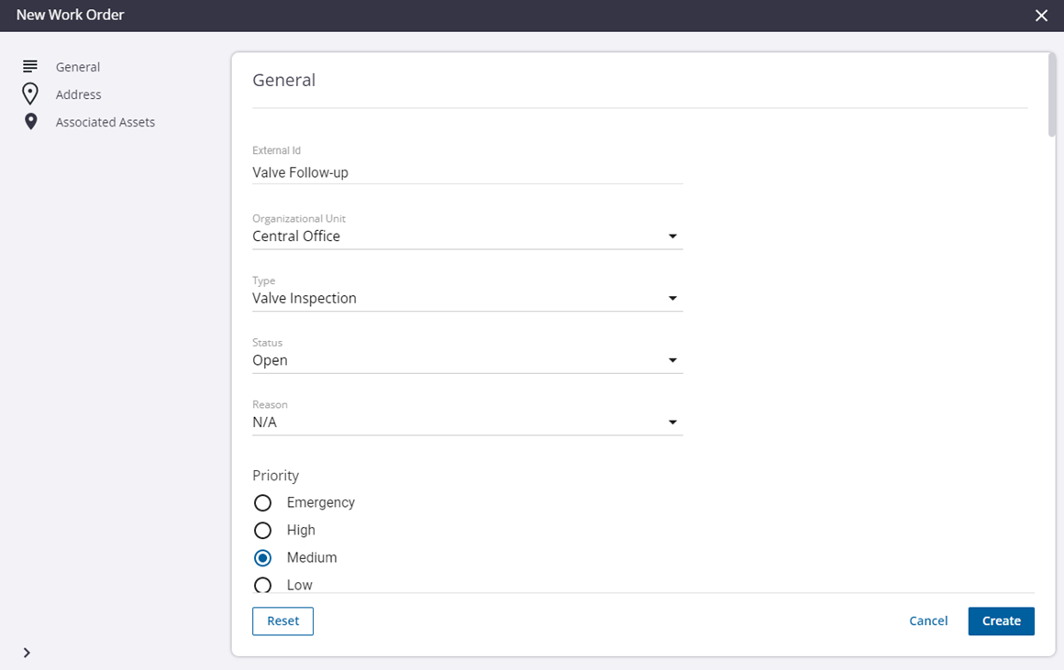Viewport: 1064px width, 670px height.
Task: Click the General list icon in sidebar
Action: click(x=30, y=67)
